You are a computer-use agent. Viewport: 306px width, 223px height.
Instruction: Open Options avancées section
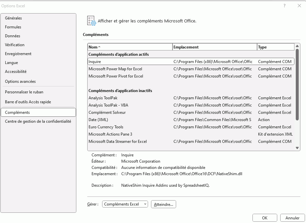38,81
